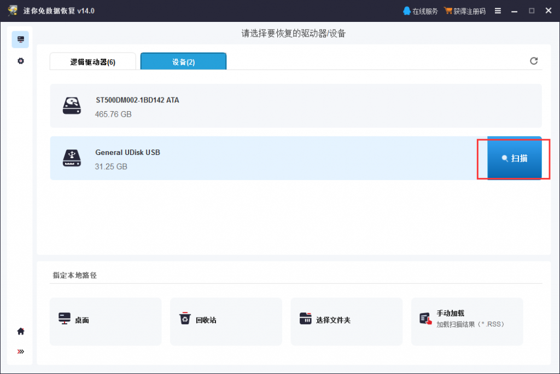The image size is (560, 374).
Task: Open settings gear in left sidebar
Action: pyautogui.click(x=21, y=61)
